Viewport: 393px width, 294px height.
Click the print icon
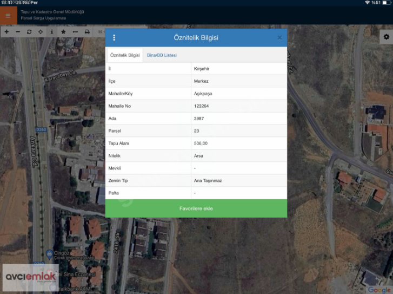[86, 32]
